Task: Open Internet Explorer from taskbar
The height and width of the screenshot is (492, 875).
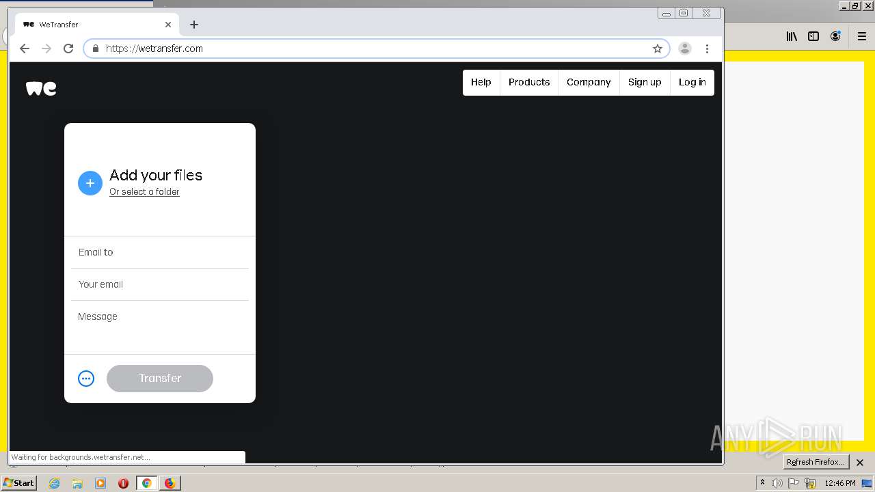Action: point(55,483)
